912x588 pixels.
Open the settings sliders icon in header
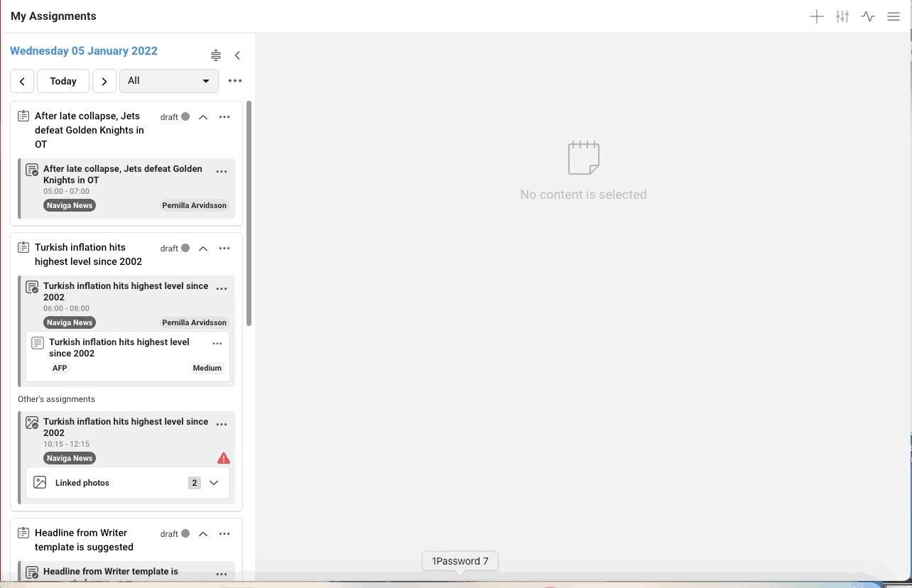(842, 16)
